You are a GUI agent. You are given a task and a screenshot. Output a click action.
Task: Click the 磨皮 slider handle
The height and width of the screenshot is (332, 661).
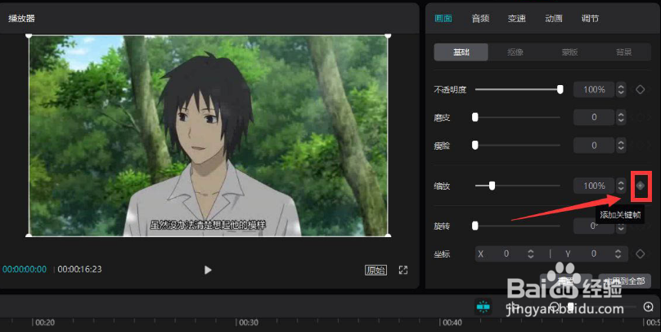(475, 117)
